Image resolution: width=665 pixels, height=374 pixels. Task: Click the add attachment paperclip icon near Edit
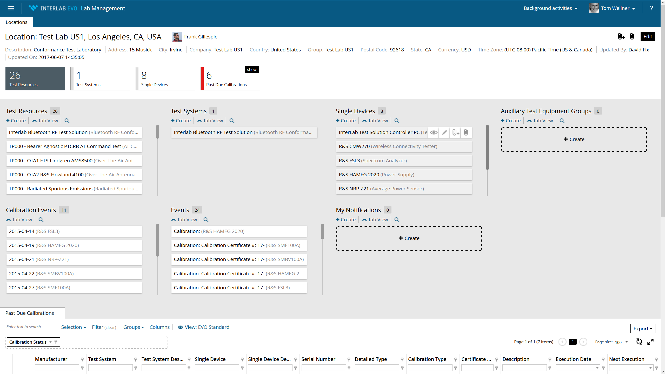(x=621, y=36)
